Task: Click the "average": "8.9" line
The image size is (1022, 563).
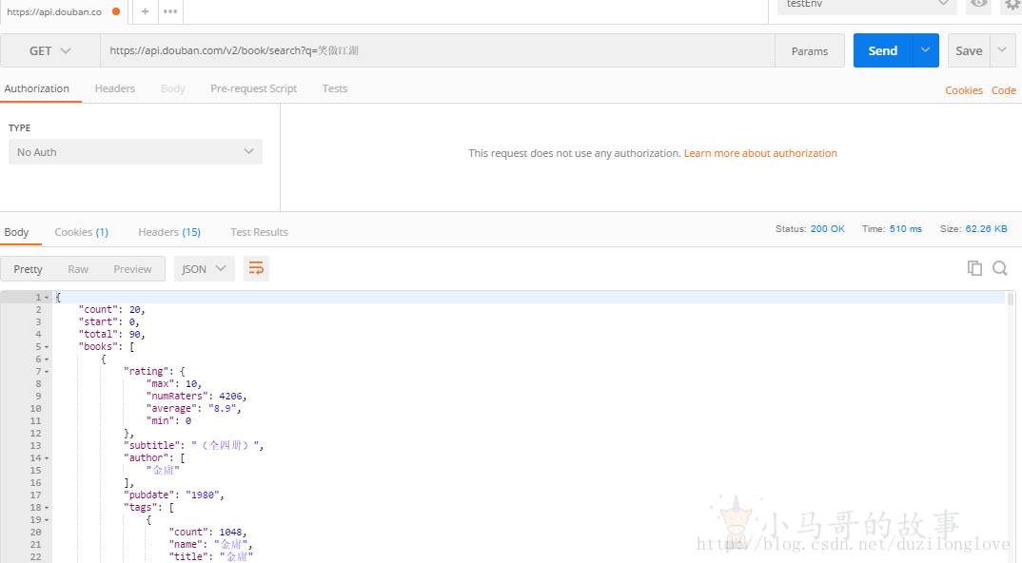Action: click(193, 409)
